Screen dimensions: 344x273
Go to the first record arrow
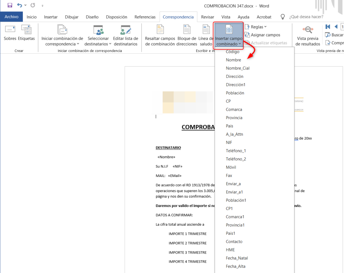[328, 27]
